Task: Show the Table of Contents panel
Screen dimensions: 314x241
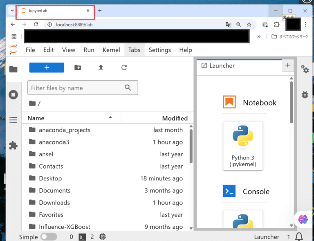Action: pos(13,120)
